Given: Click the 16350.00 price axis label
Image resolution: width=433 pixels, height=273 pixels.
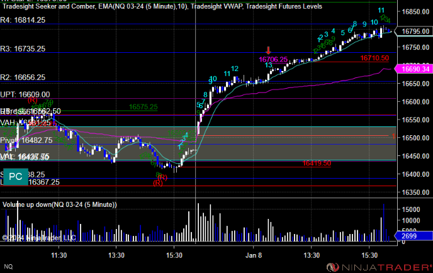Looking at the screenshot, I should coord(415,192).
